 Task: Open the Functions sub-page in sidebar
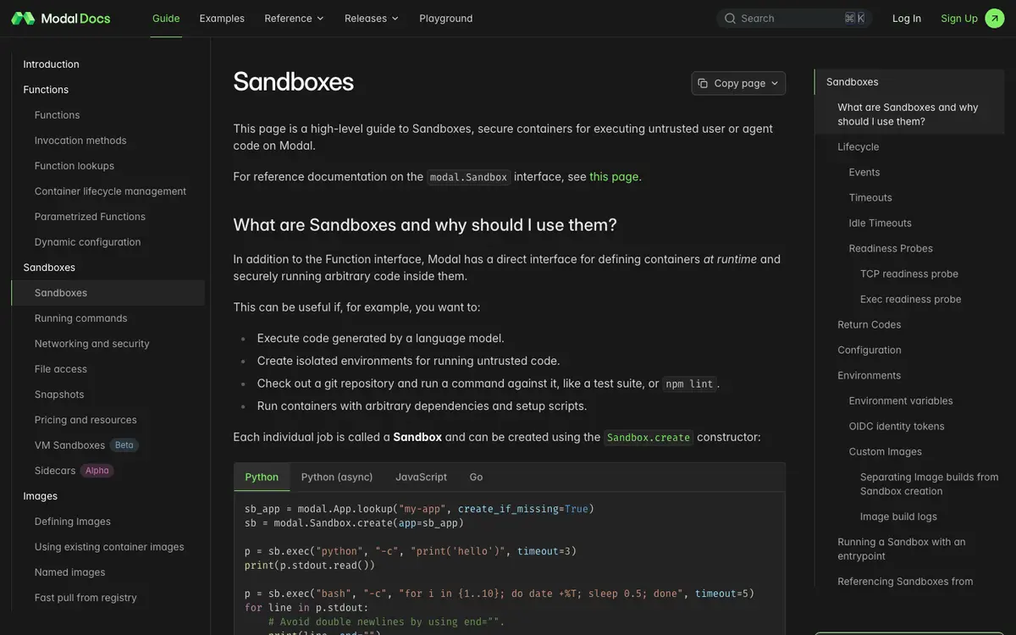click(x=57, y=115)
